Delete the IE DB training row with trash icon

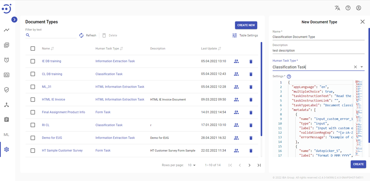251,61
